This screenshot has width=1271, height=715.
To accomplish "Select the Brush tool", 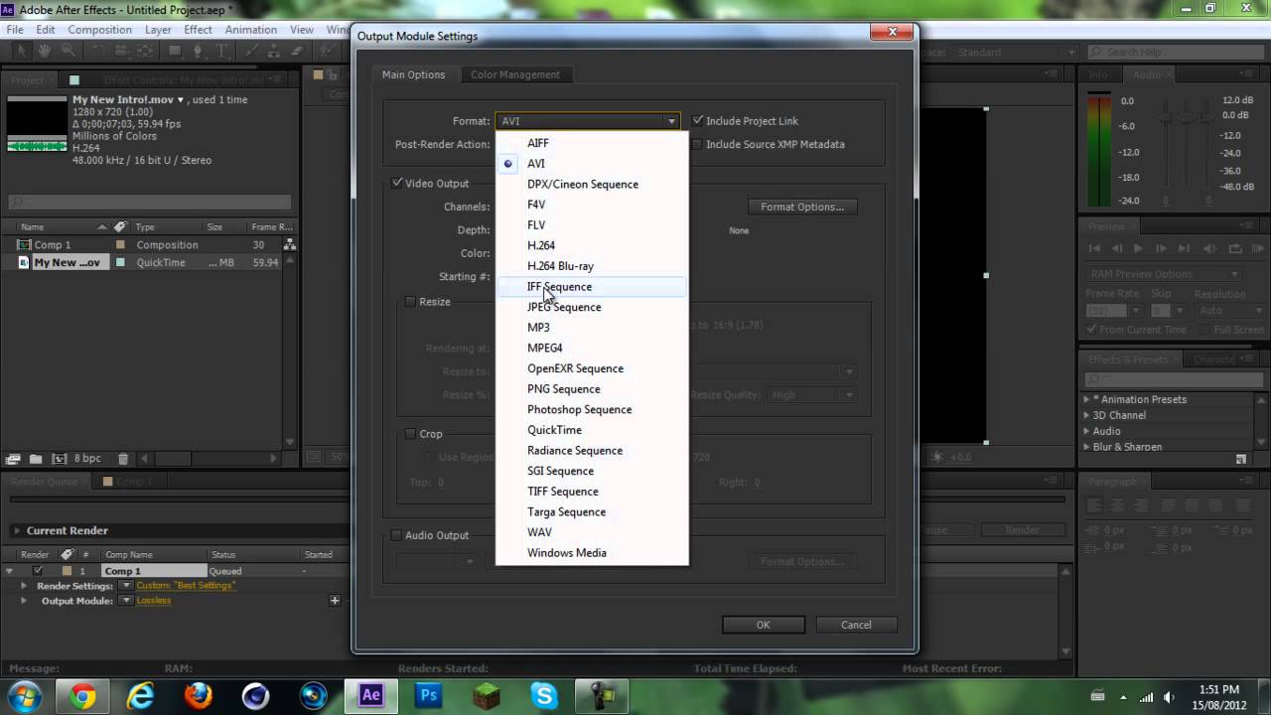I will pos(252,51).
